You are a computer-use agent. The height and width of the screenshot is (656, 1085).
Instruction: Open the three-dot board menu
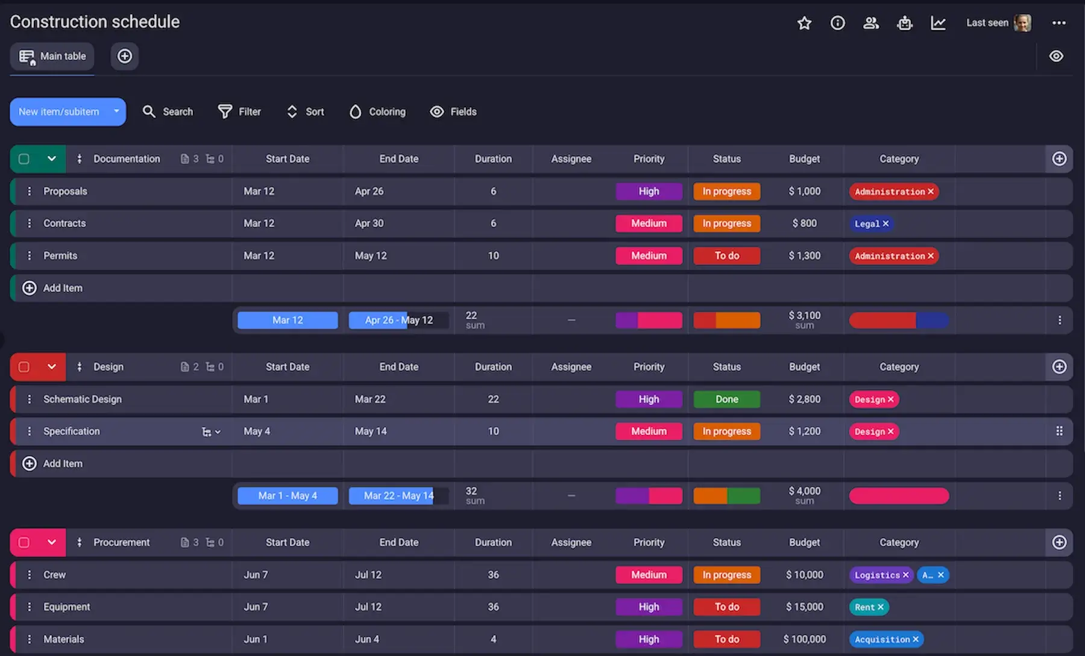1059,23
